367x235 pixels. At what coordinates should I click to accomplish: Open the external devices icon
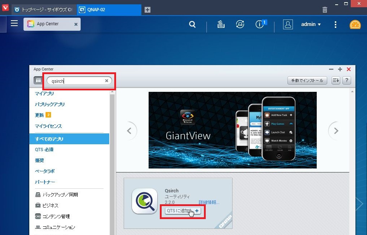click(240, 24)
